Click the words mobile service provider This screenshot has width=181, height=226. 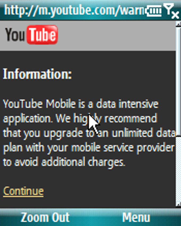coord(123,148)
